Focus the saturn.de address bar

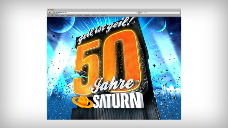[x=98, y=13]
